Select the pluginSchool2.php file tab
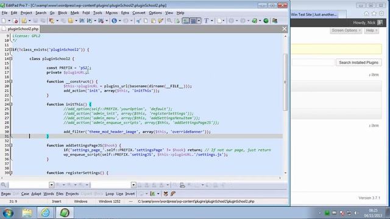The height and width of the screenshot is (219, 390). coord(20,29)
